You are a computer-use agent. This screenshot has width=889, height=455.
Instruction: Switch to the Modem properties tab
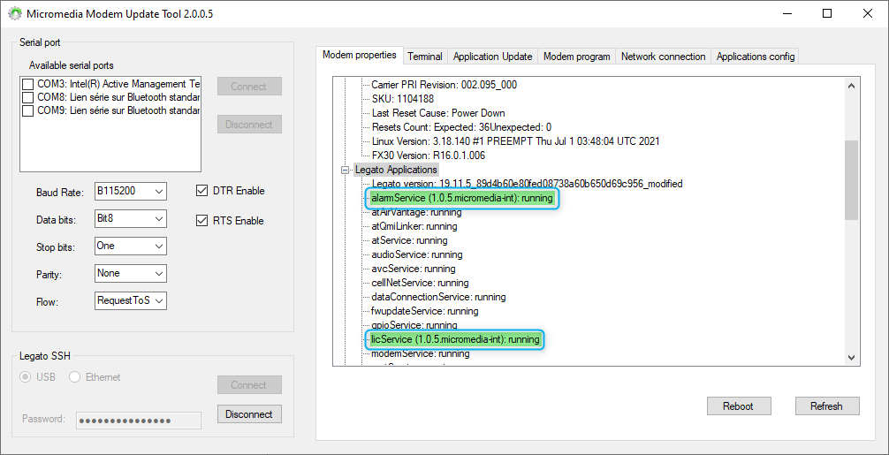point(359,55)
